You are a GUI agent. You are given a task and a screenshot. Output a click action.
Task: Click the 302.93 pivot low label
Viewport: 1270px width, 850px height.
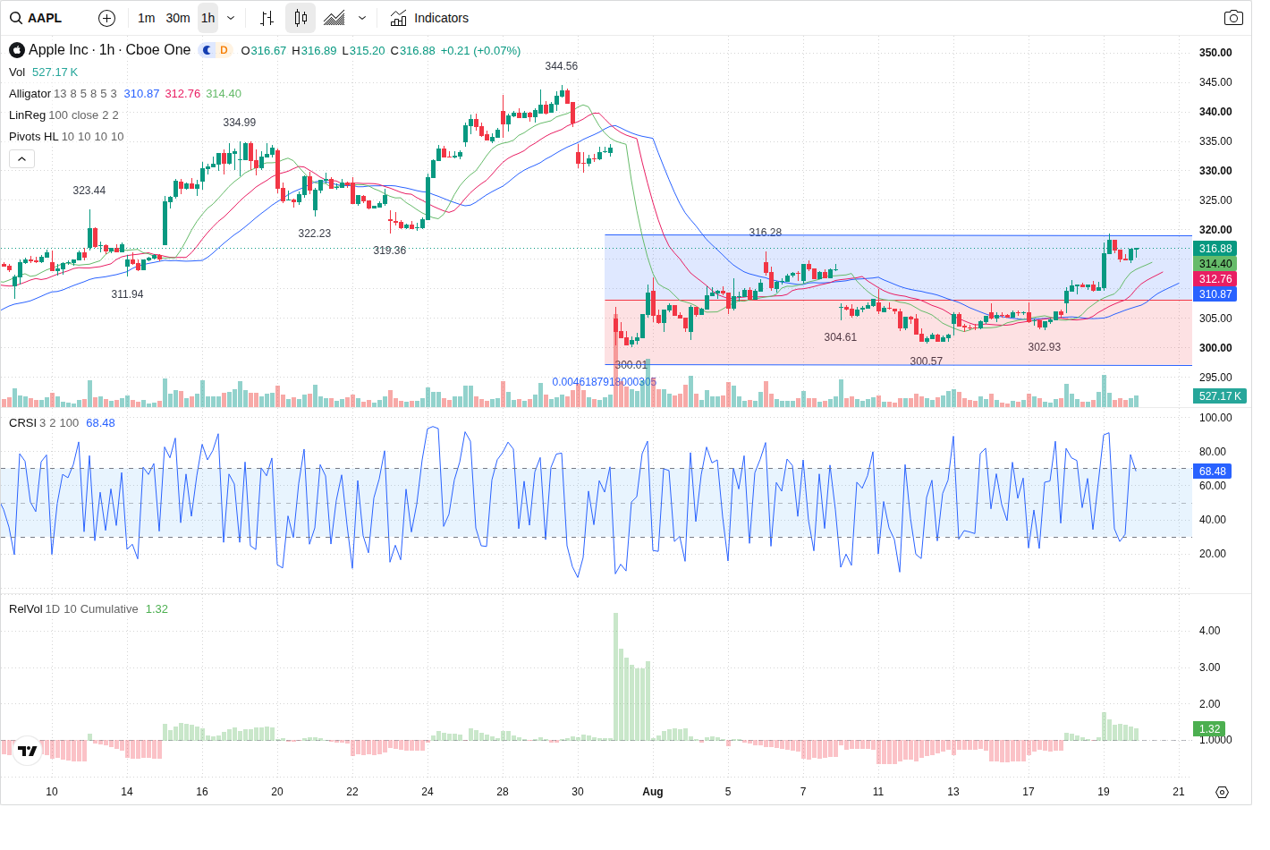coord(1045,347)
